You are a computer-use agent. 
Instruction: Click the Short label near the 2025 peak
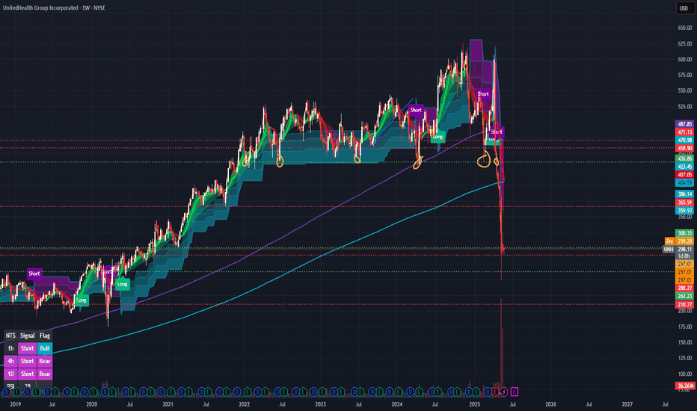click(x=483, y=93)
